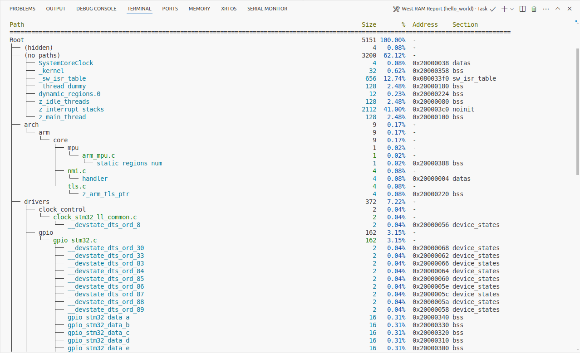
Task: Switch to the SERIAL MONITOR tab
Action: pos(267,9)
